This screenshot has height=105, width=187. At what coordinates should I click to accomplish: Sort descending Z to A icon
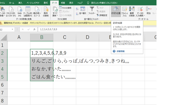[77, 14]
